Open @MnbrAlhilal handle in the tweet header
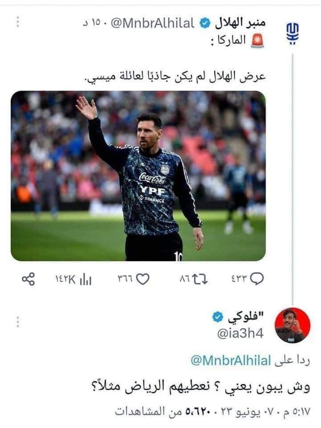 [x=153, y=24]
